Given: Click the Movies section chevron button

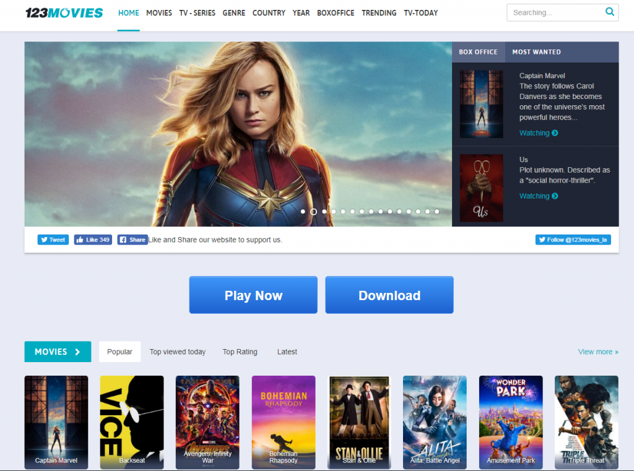Looking at the screenshot, I should tap(58, 352).
